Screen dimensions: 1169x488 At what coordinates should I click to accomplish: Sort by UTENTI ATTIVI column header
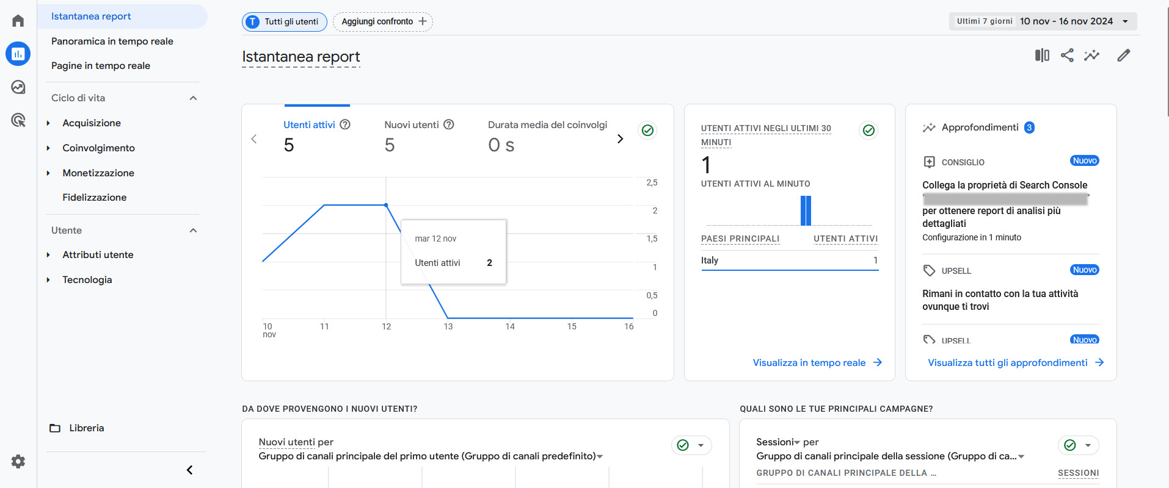tap(845, 239)
